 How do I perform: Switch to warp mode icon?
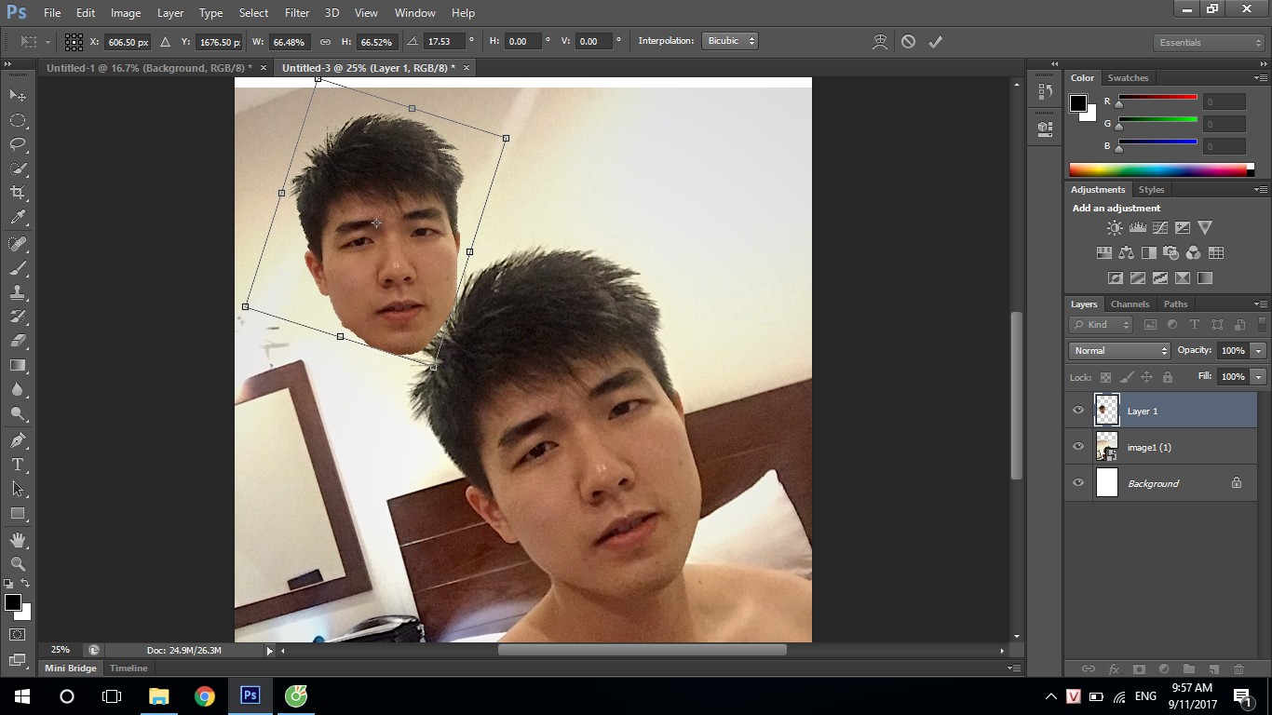point(880,42)
